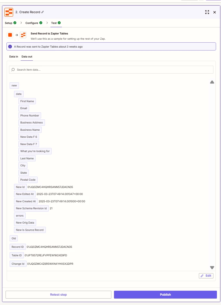Viewport: 221px width, 305px height.
Task: Expand the New Orig Data node
Action: (25, 222)
